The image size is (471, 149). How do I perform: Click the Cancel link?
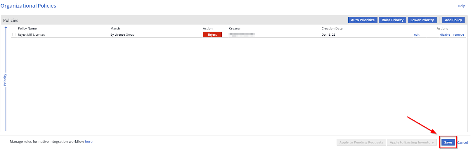point(462,143)
